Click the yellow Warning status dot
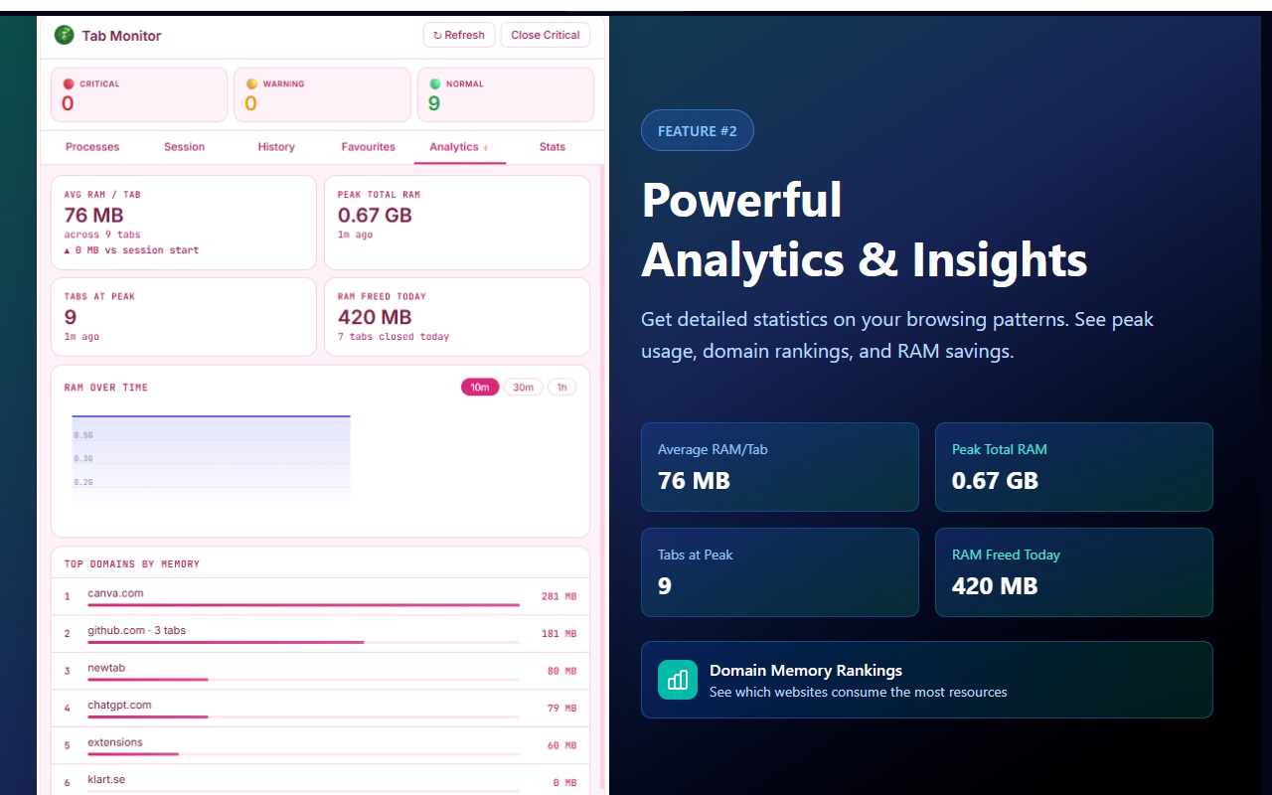The width and height of the screenshot is (1272, 795). click(x=251, y=83)
